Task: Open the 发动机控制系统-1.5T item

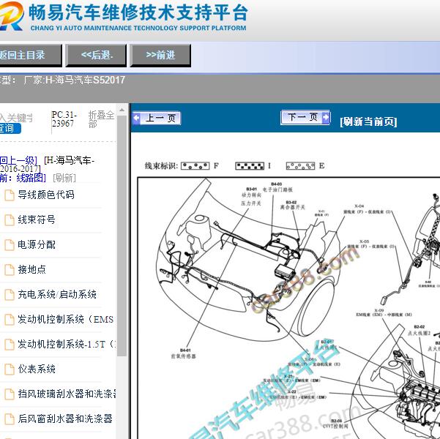Action: click(x=67, y=344)
